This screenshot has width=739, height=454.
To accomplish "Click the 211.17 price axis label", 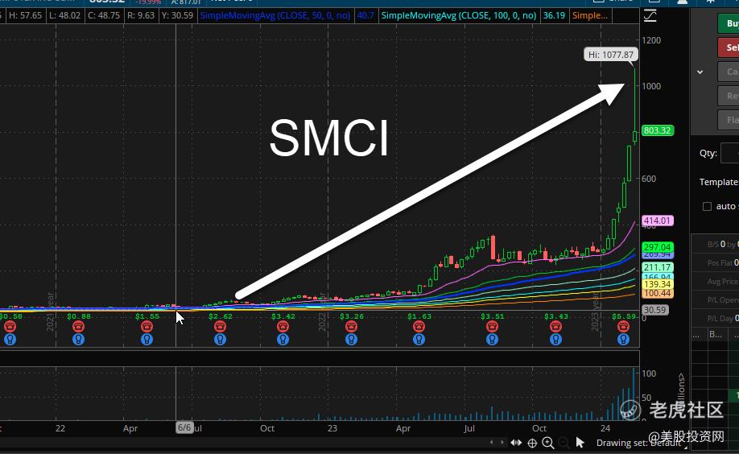I will pyautogui.click(x=658, y=267).
